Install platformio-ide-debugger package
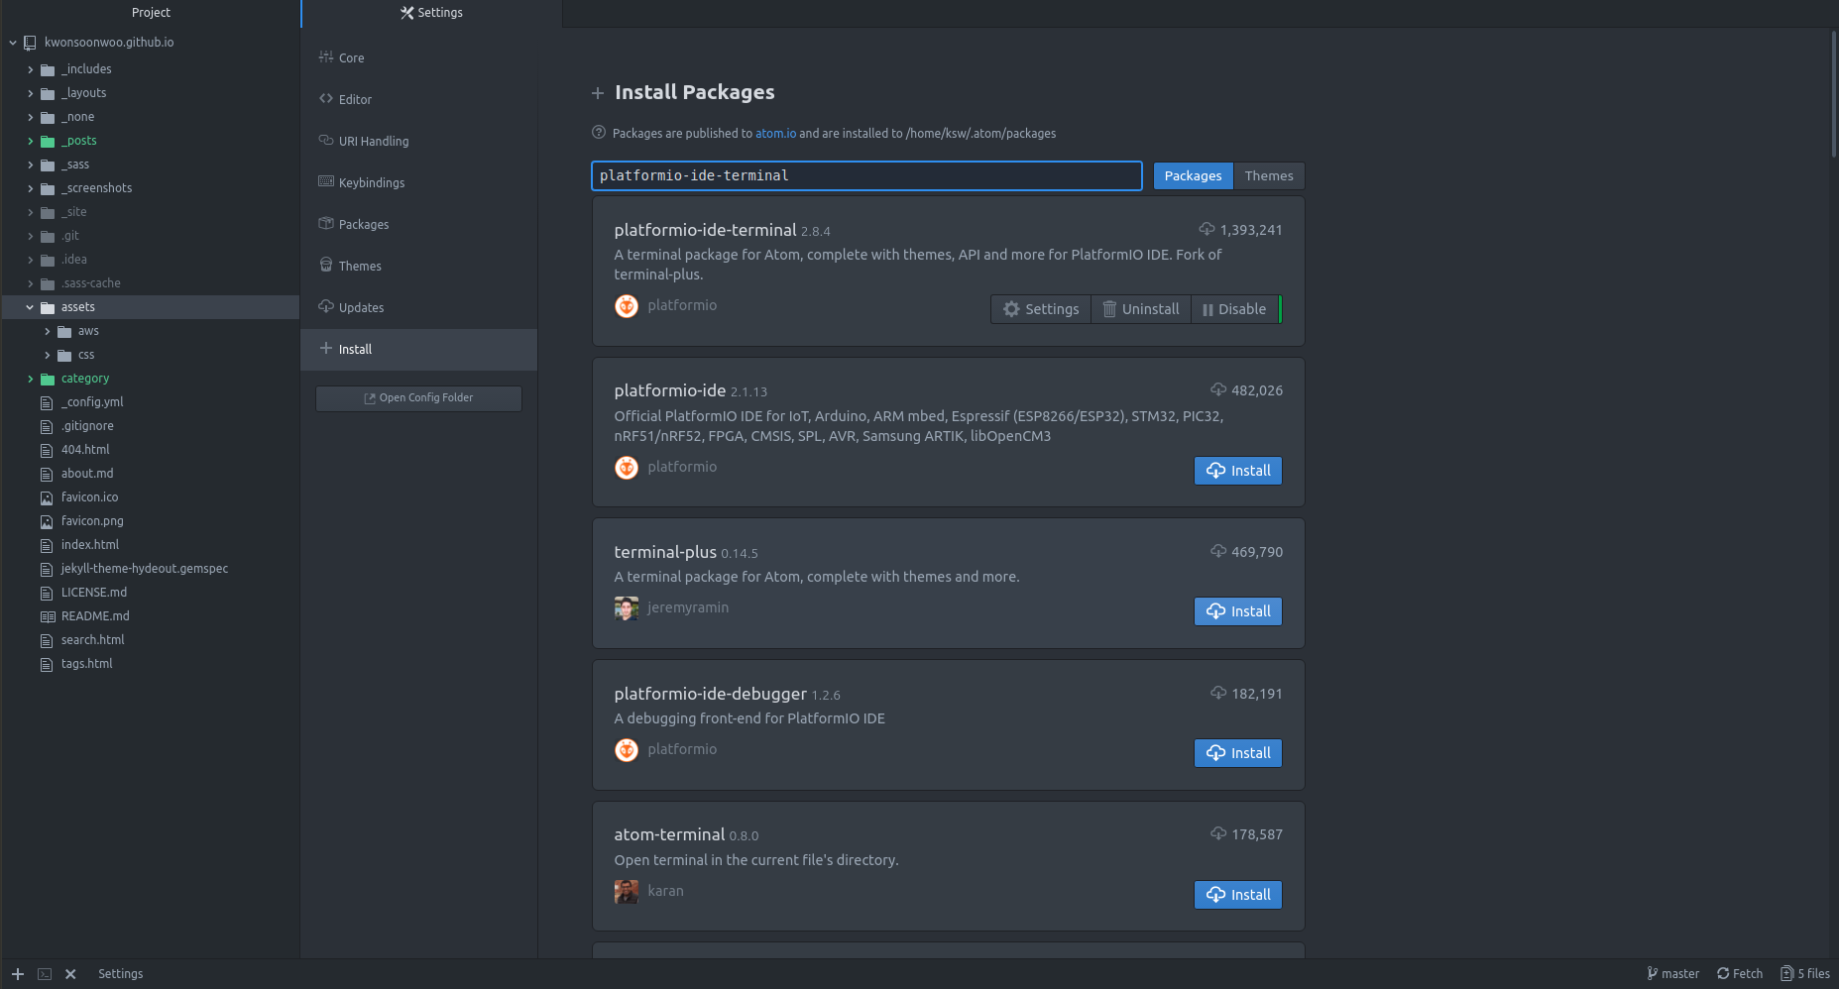The image size is (1839, 989). point(1238,753)
